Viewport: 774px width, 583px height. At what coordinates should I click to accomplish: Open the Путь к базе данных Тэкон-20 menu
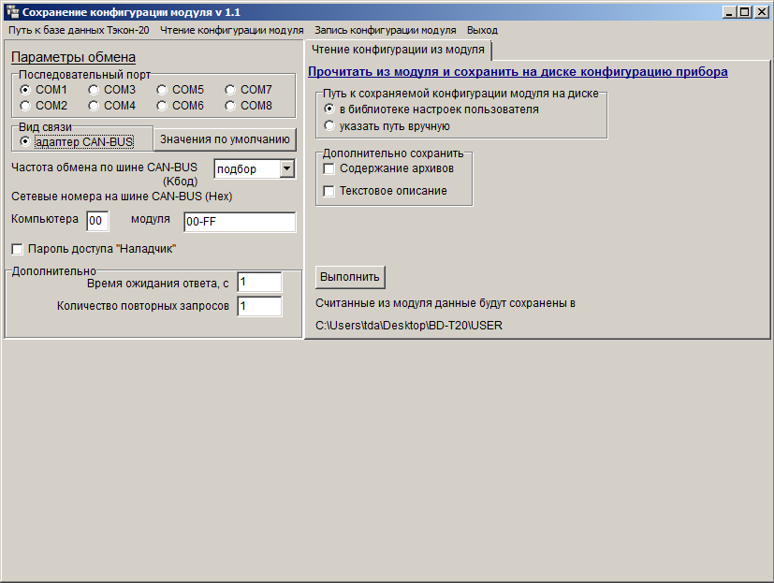pos(79,30)
